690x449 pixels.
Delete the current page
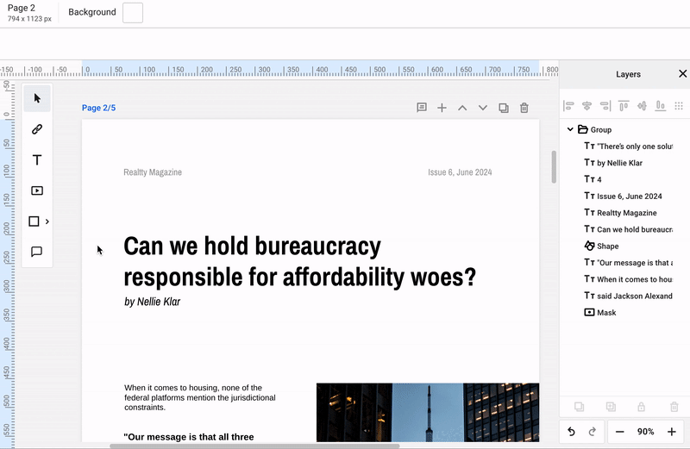(x=524, y=108)
